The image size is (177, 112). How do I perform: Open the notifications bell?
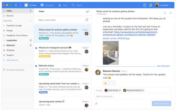(151, 5)
